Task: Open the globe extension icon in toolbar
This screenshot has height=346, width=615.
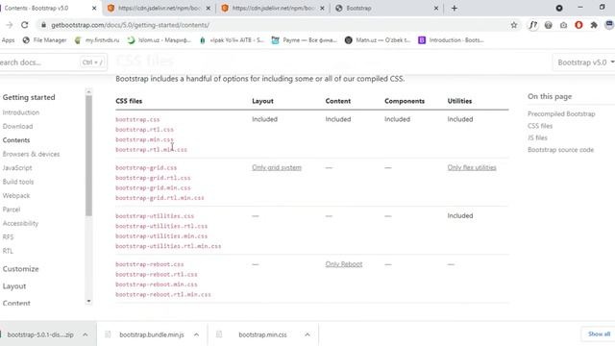Action: [549, 25]
